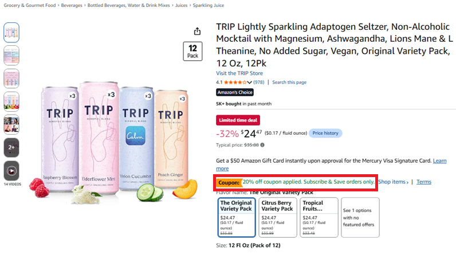Select Tropical Fruits flavor option
456x255 pixels.
[x=319, y=218]
